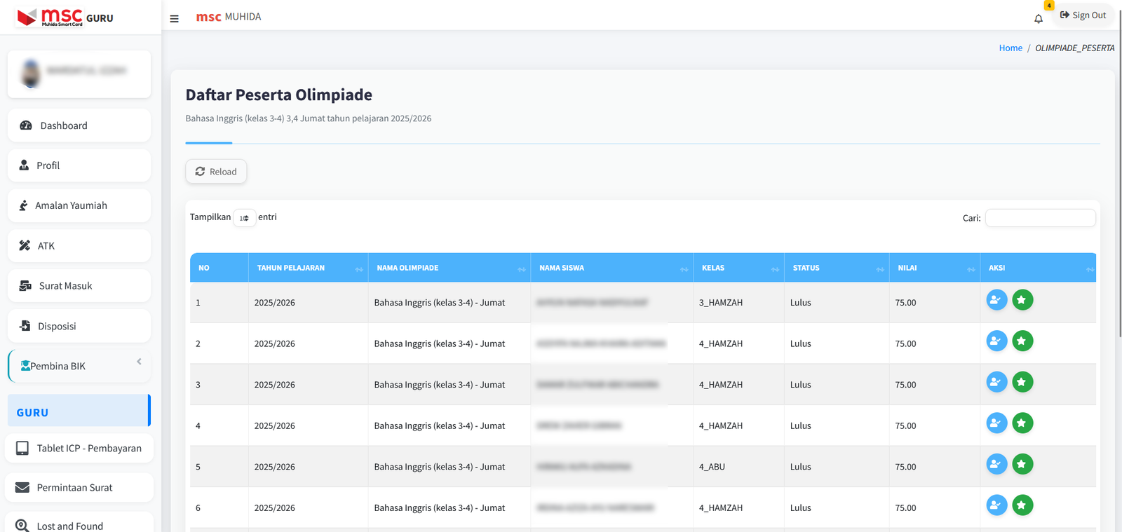The image size is (1122, 532).
Task: Open the notification bell
Action: point(1039,19)
